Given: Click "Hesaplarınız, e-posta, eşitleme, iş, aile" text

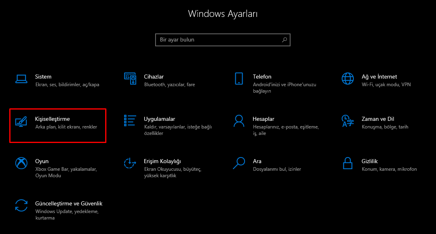Looking at the screenshot, I should coord(286,130).
